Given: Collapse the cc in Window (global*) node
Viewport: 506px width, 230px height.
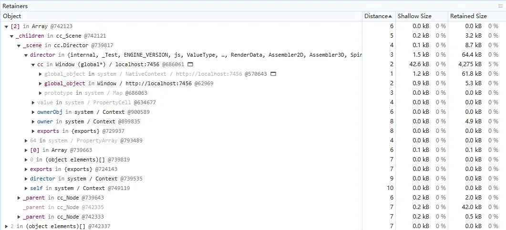Looking at the screenshot, I should click(x=33, y=65).
